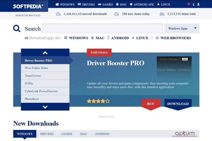This screenshot has height=141, width=212.
Task: Click the user account icon
Action: [x=198, y=4]
